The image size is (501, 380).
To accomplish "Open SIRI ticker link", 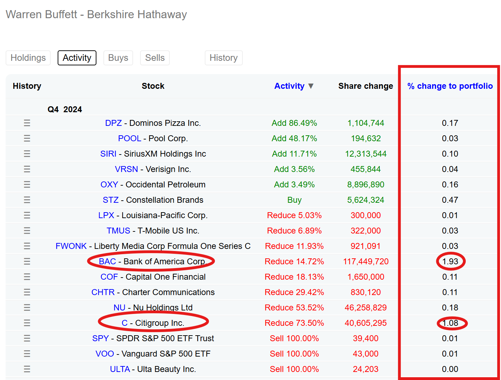I will click(108, 154).
